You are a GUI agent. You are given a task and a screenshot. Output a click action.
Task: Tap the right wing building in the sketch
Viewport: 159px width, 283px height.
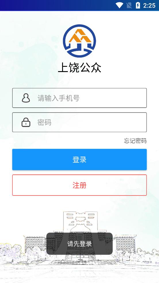(126, 243)
